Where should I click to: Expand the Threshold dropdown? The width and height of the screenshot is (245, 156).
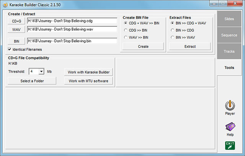41,72
